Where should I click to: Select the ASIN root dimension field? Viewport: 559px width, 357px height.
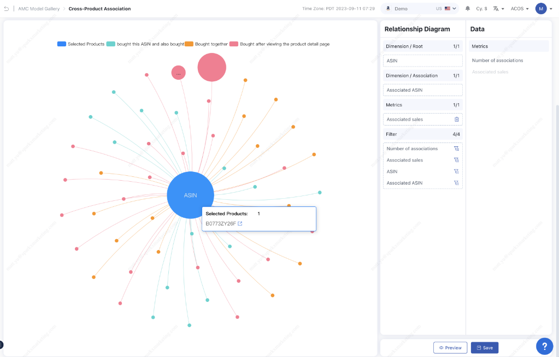point(423,61)
